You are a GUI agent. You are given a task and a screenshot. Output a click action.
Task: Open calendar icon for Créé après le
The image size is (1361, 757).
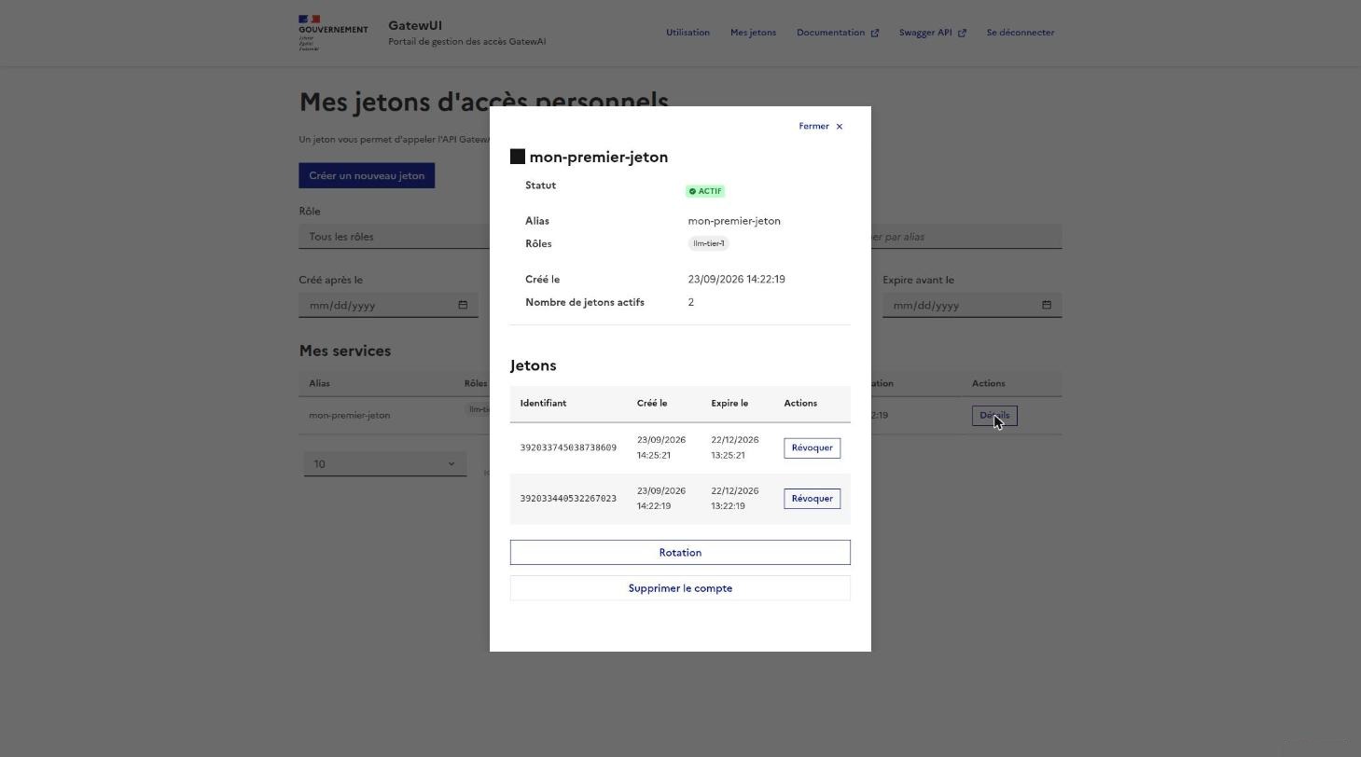(463, 305)
